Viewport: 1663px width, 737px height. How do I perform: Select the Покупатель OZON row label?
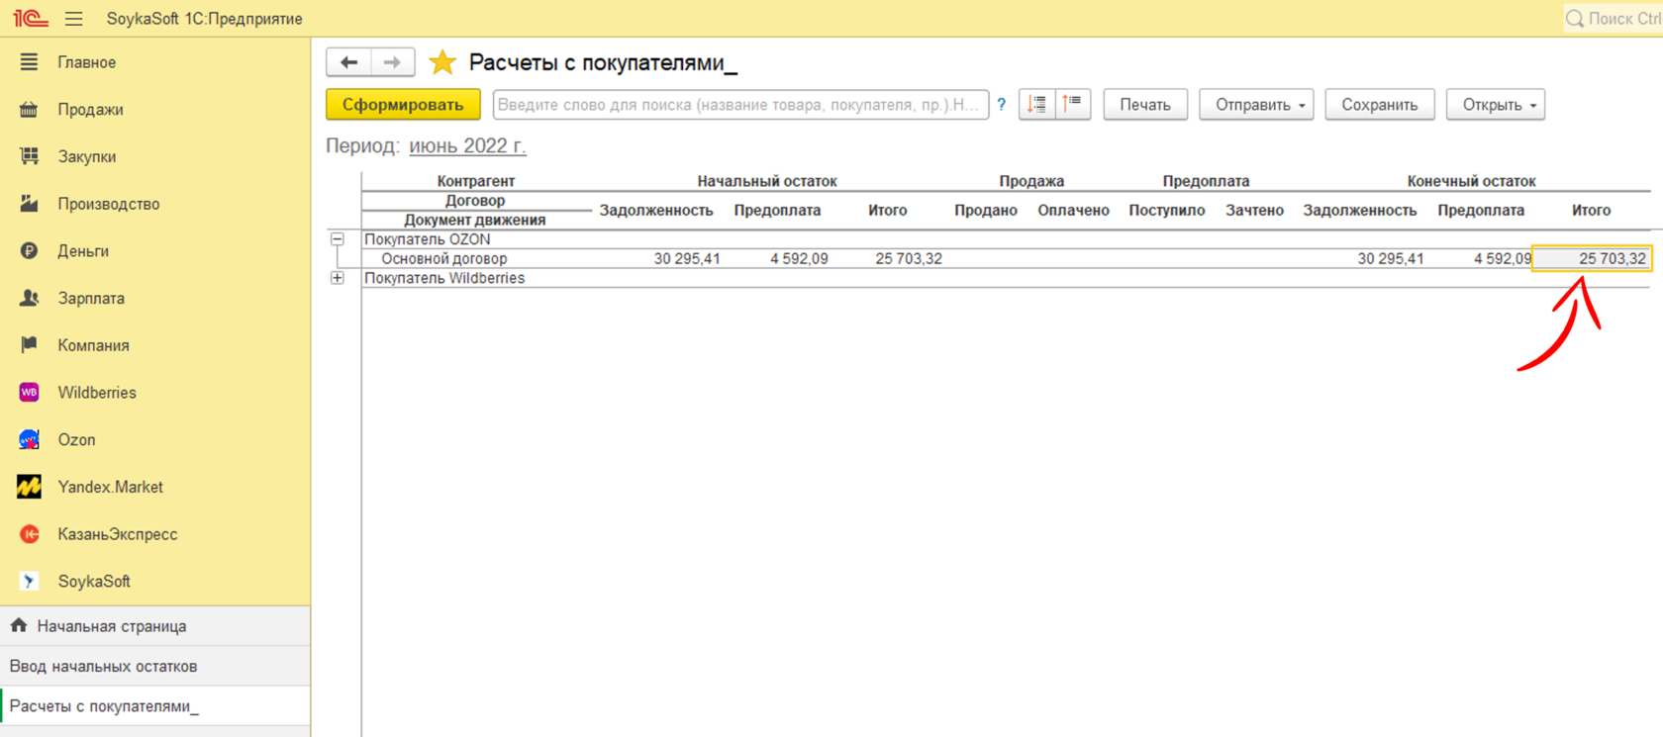pos(427,239)
